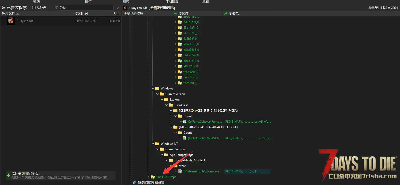400x185 pixels.
Task: Click the installed programs list icon
Action: click(x=4, y=8)
